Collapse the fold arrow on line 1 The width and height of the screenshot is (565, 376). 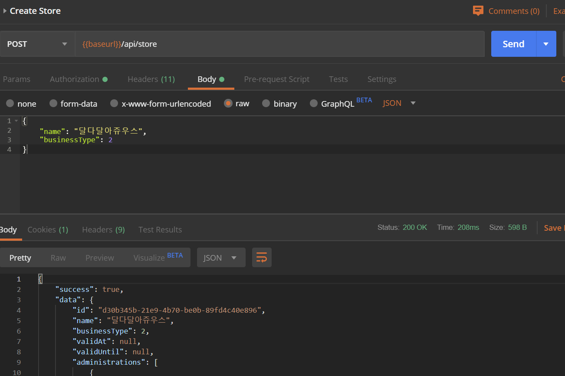click(x=16, y=121)
